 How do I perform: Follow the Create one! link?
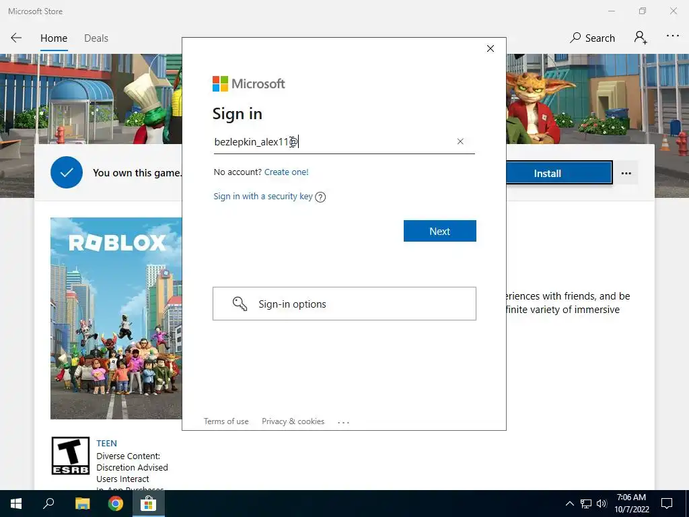point(287,172)
